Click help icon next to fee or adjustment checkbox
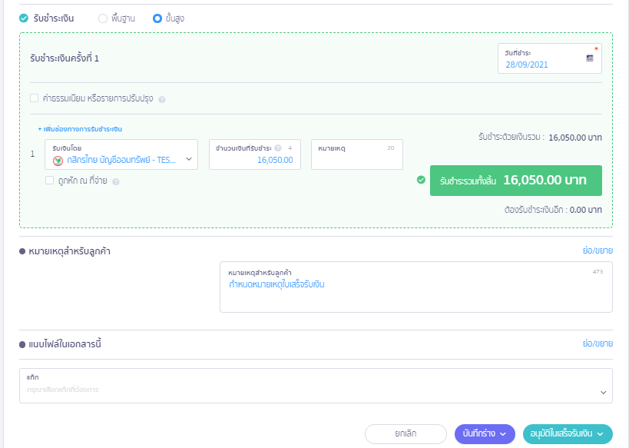The width and height of the screenshot is (629, 448). (x=162, y=99)
